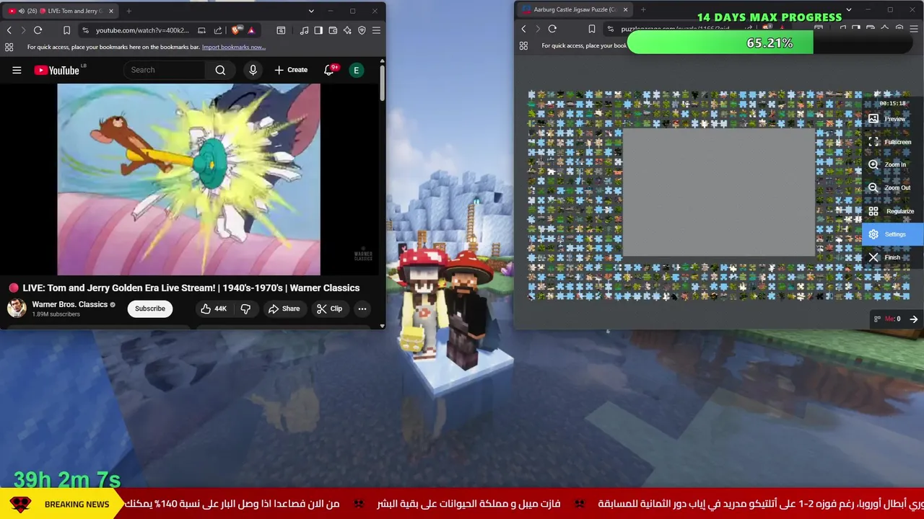Clip the live stream video
The height and width of the screenshot is (519, 924).
pos(329,309)
